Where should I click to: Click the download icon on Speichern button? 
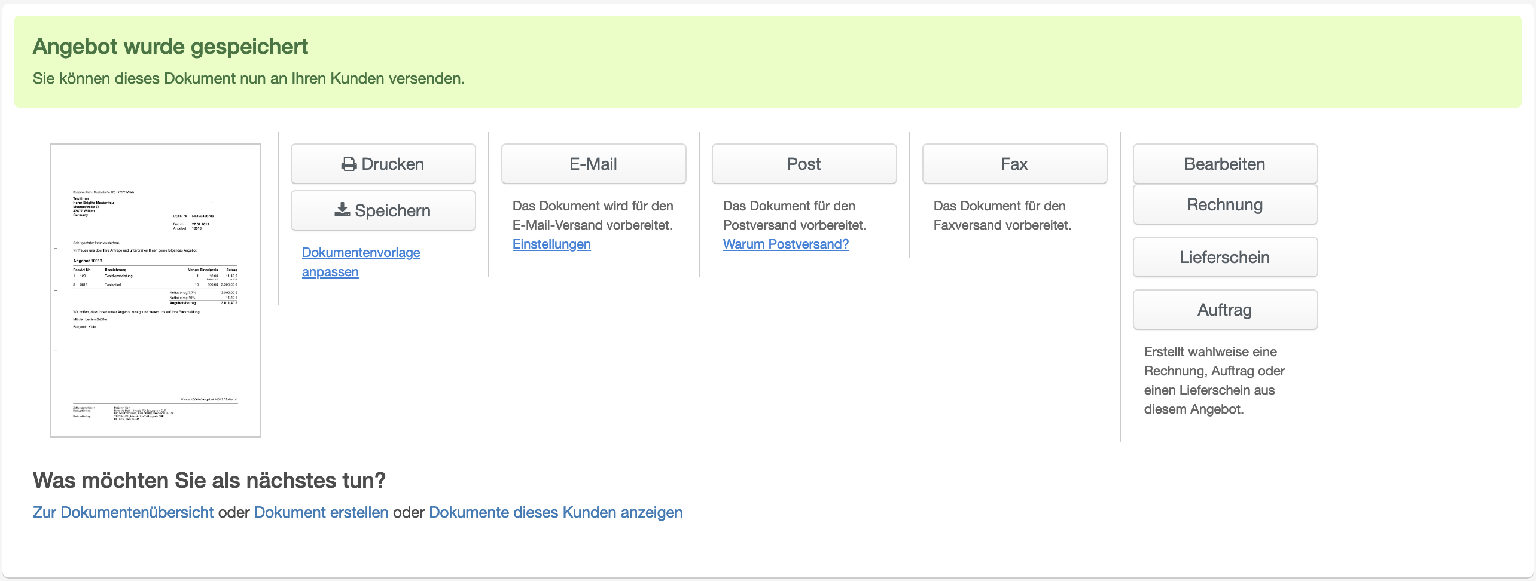(x=342, y=210)
